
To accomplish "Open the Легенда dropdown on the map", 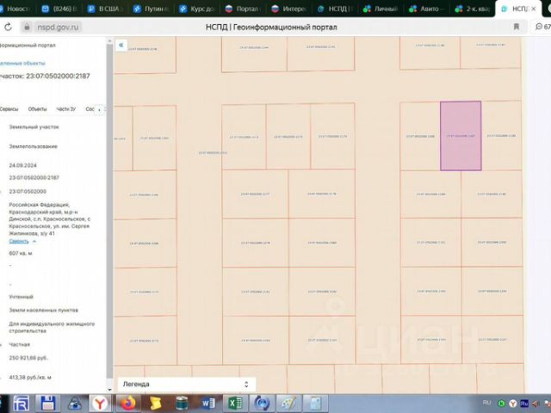I will point(186,385).
